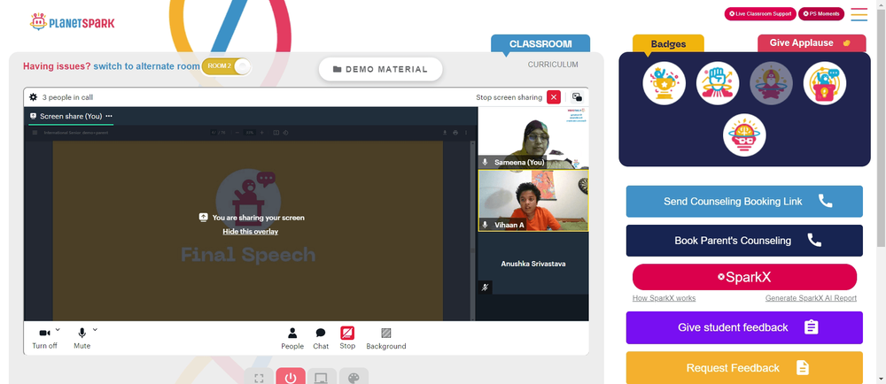This screenshot has height=384, width=886.
Task: Click the fullscreen expand icon below the video
Action: 259,377
